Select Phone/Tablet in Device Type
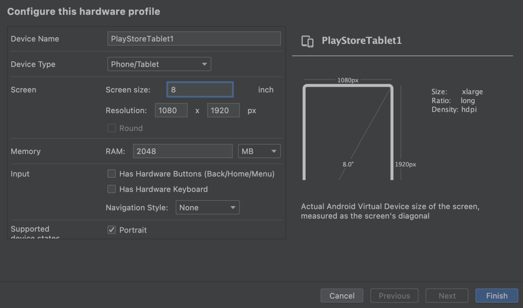This screenshot has height=308, width=523. click(159, 64)
